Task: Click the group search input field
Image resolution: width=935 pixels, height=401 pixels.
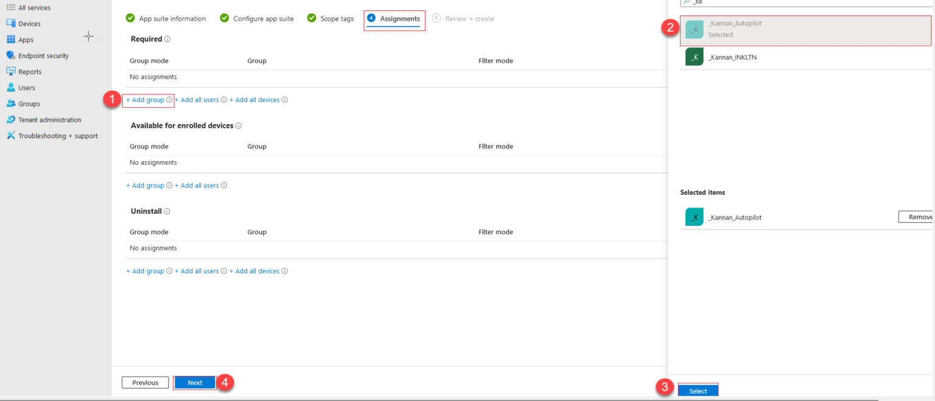Action: 810,2
